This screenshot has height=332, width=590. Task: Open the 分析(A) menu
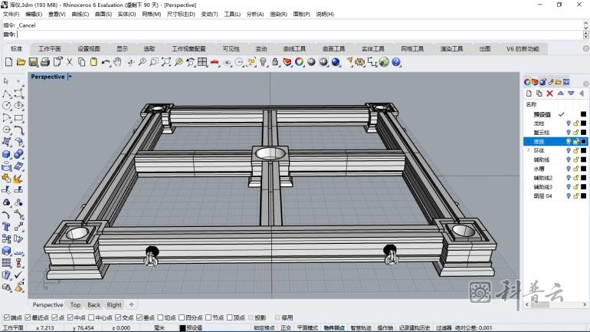[255, 15]
